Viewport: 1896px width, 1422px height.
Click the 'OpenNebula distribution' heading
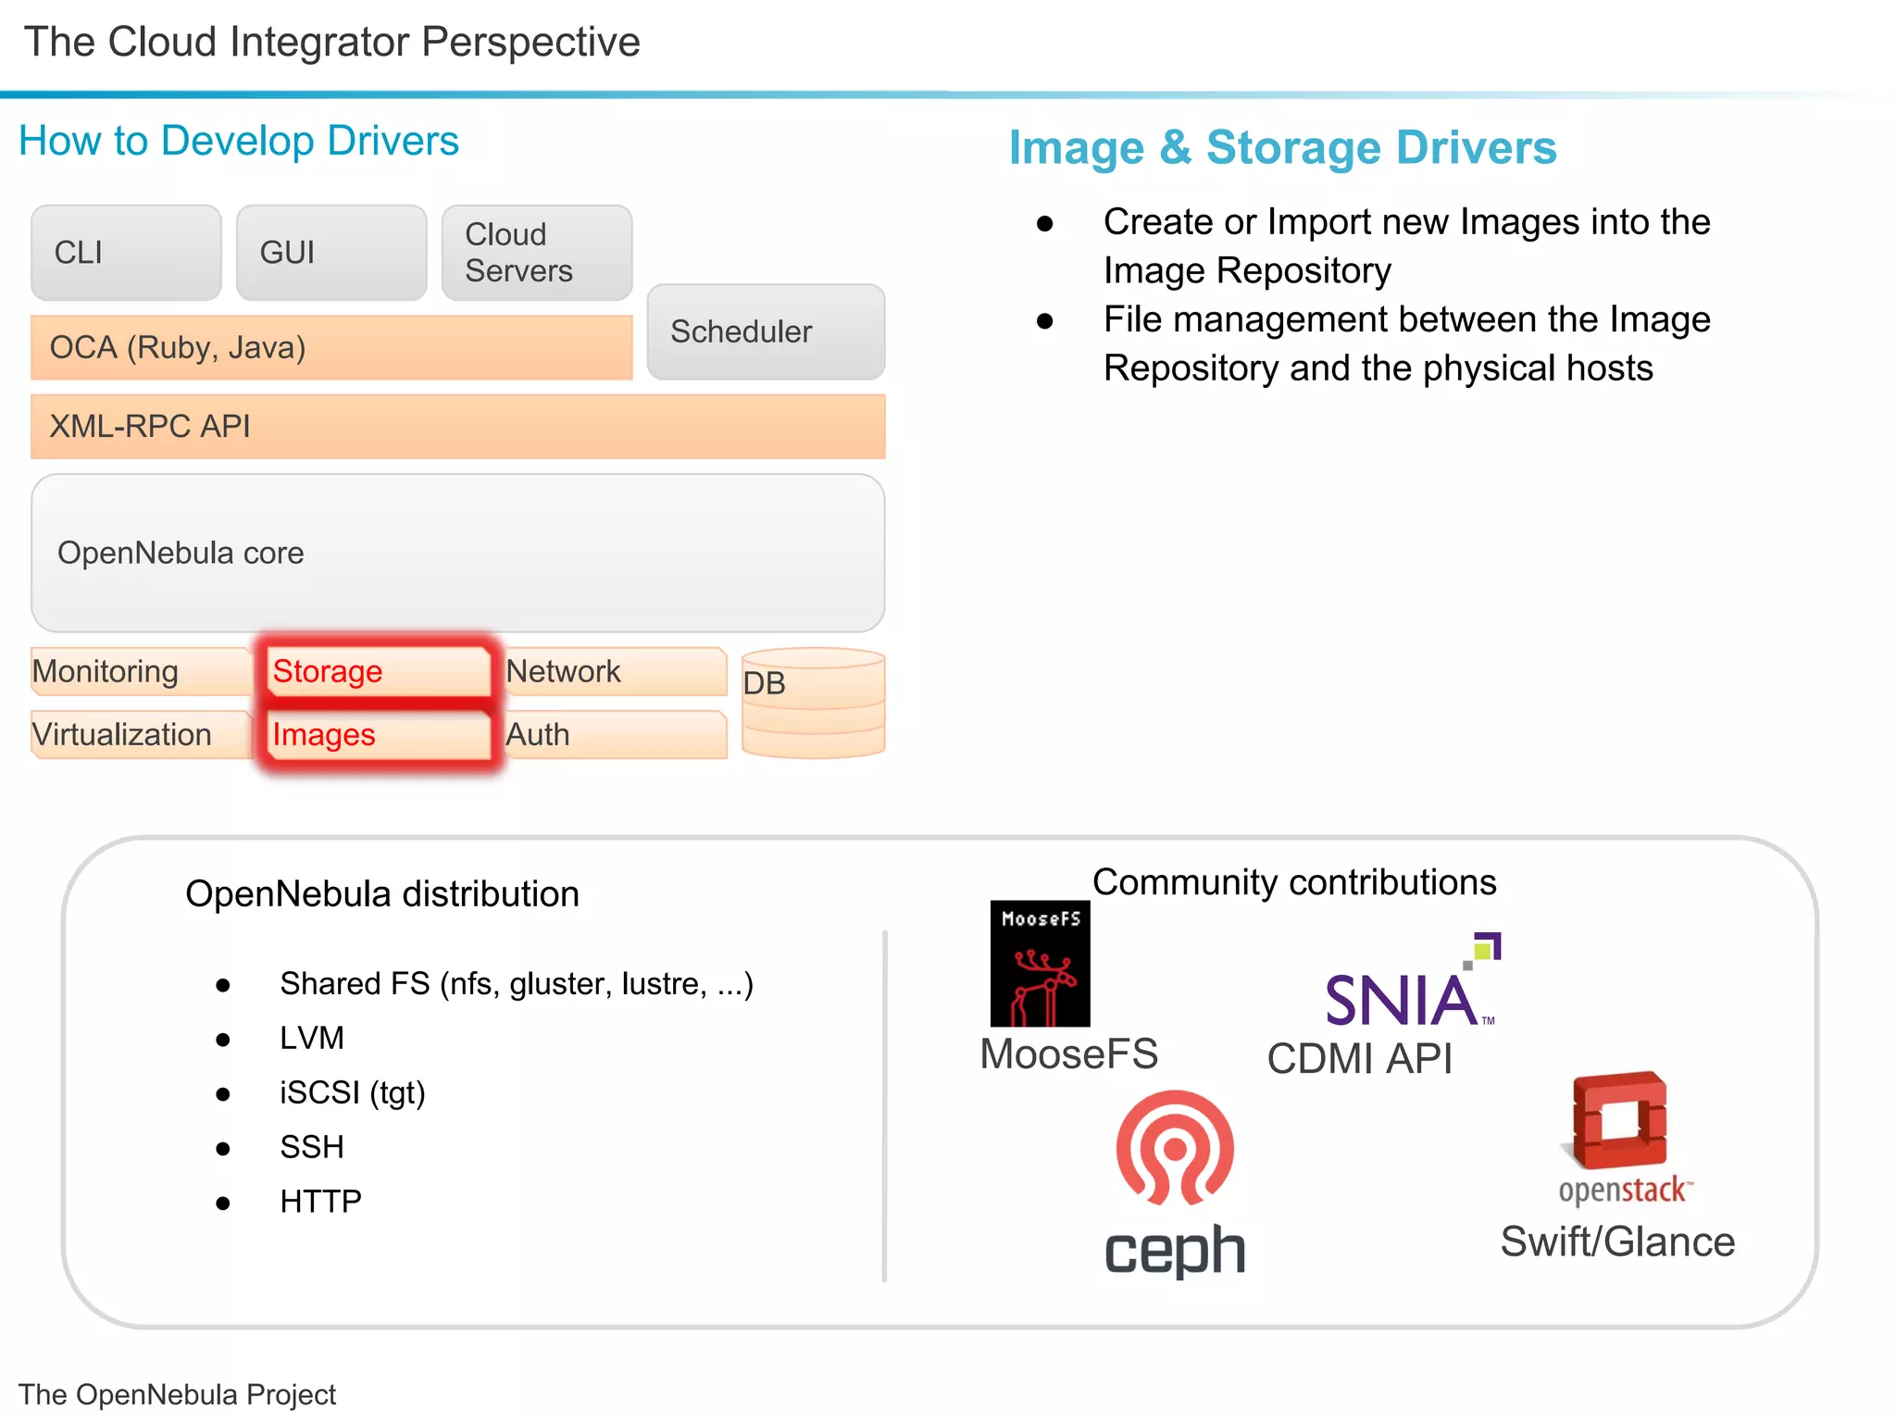(382, 894)
